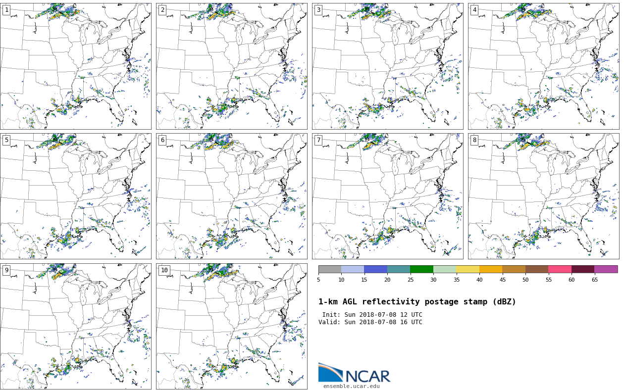The width and height of the screenshot is (624, 390).
Task: Click the pink 55-60 dBZ swatch
Action: (x=560, y=269)
